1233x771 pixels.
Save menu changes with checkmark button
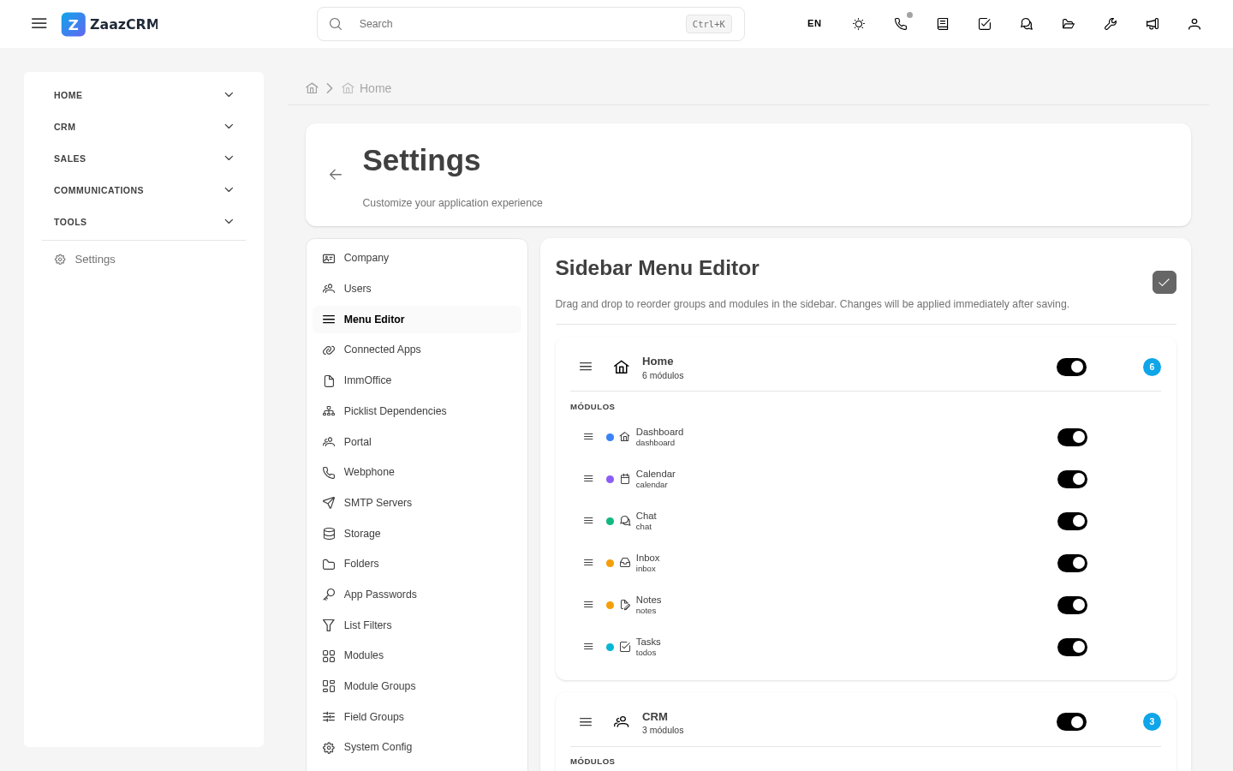coord(1164,282)
